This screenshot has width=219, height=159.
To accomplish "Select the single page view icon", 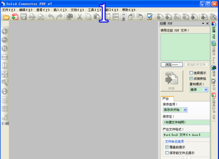I will 4,100.
